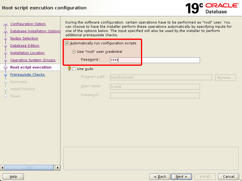Select Root script execution step

[31, 67]
